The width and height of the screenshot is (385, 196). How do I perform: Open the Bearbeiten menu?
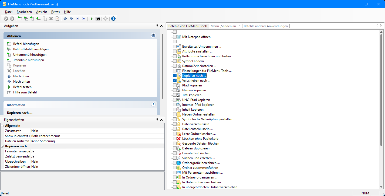(24, 12)
